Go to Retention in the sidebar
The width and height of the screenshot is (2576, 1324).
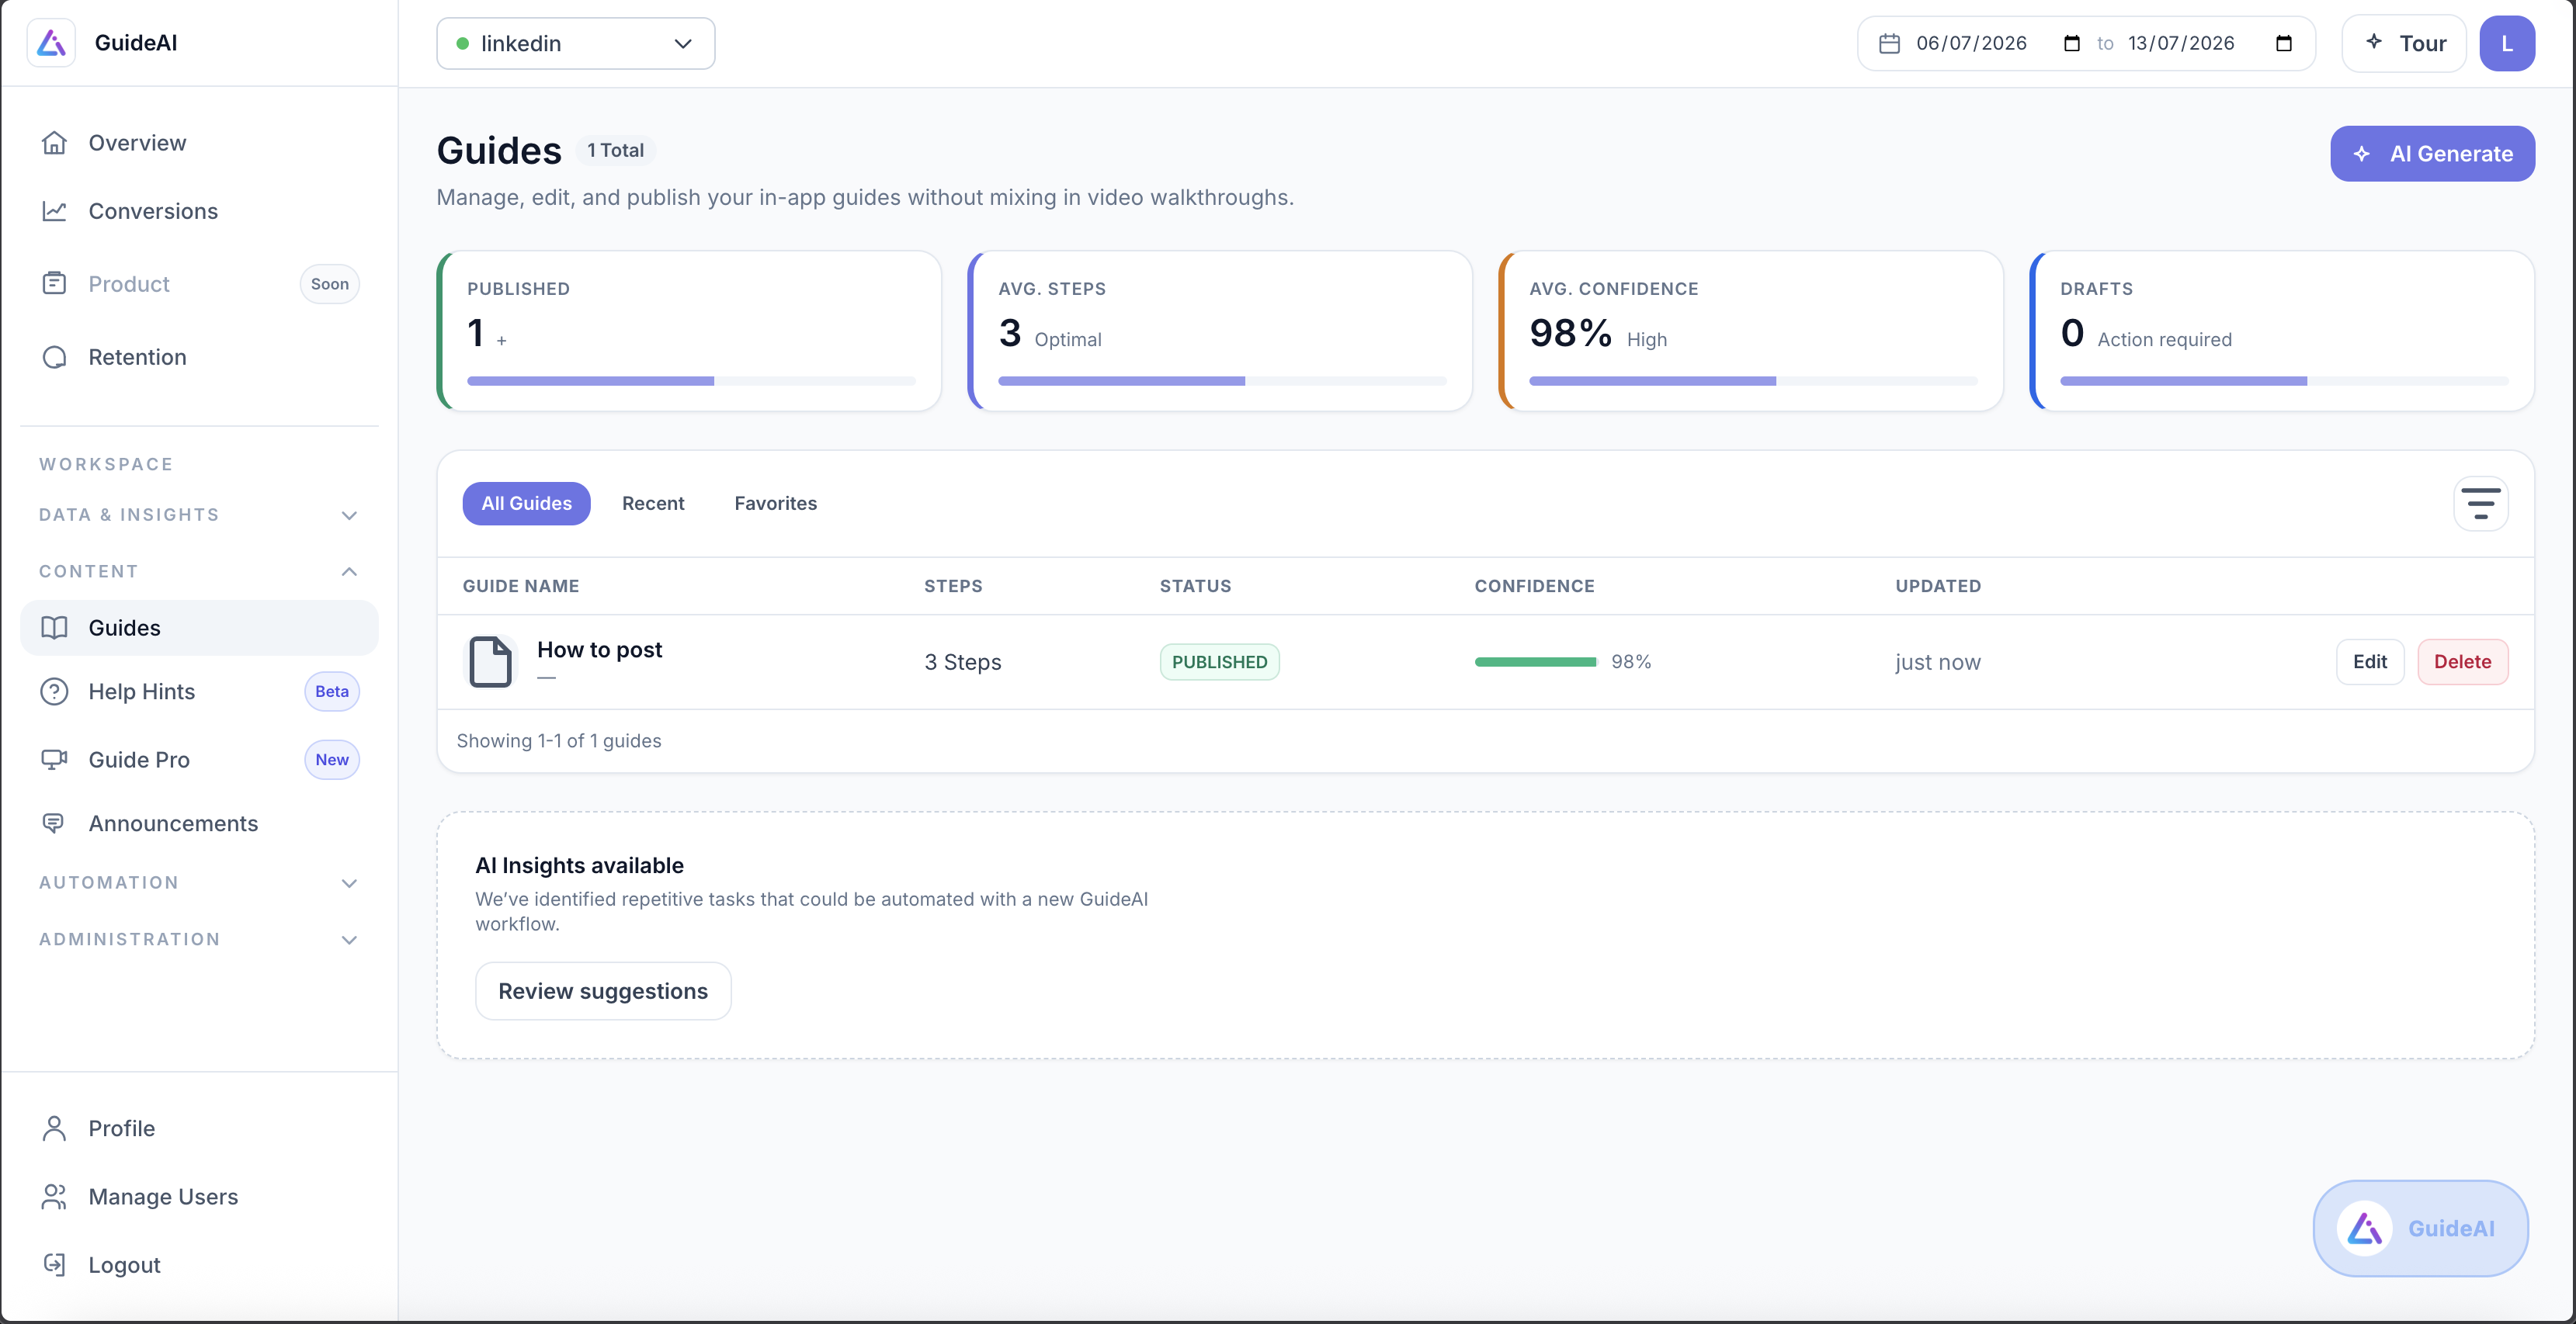199,357
